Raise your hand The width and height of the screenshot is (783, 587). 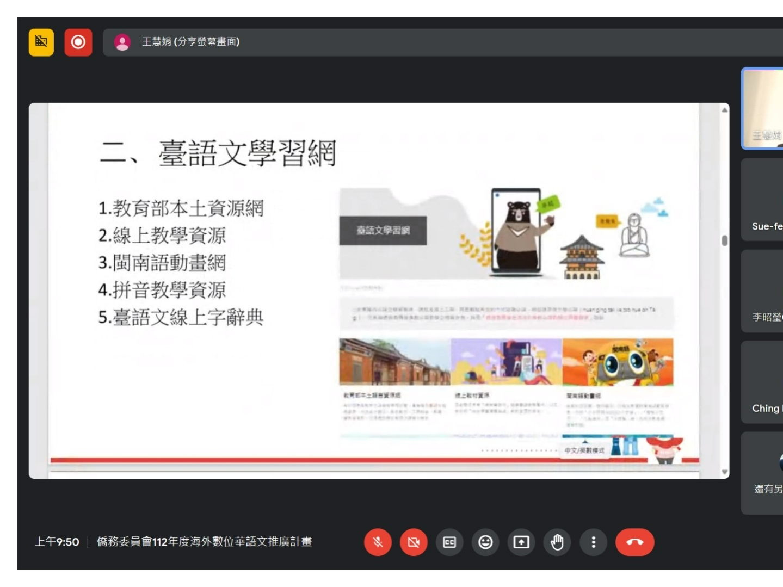[x=557, y=542]
